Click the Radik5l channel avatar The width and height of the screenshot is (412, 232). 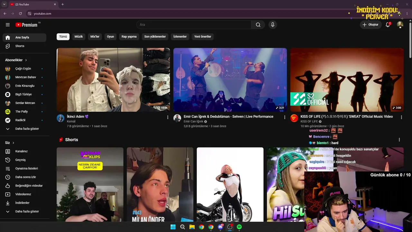point(8,120)
